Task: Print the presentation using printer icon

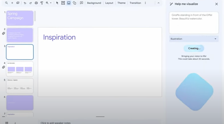Action: click(x=36, y=3)
